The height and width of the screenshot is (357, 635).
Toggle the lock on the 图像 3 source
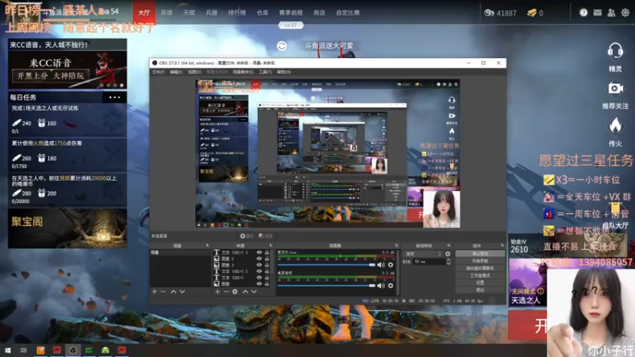tap(267, 265)
